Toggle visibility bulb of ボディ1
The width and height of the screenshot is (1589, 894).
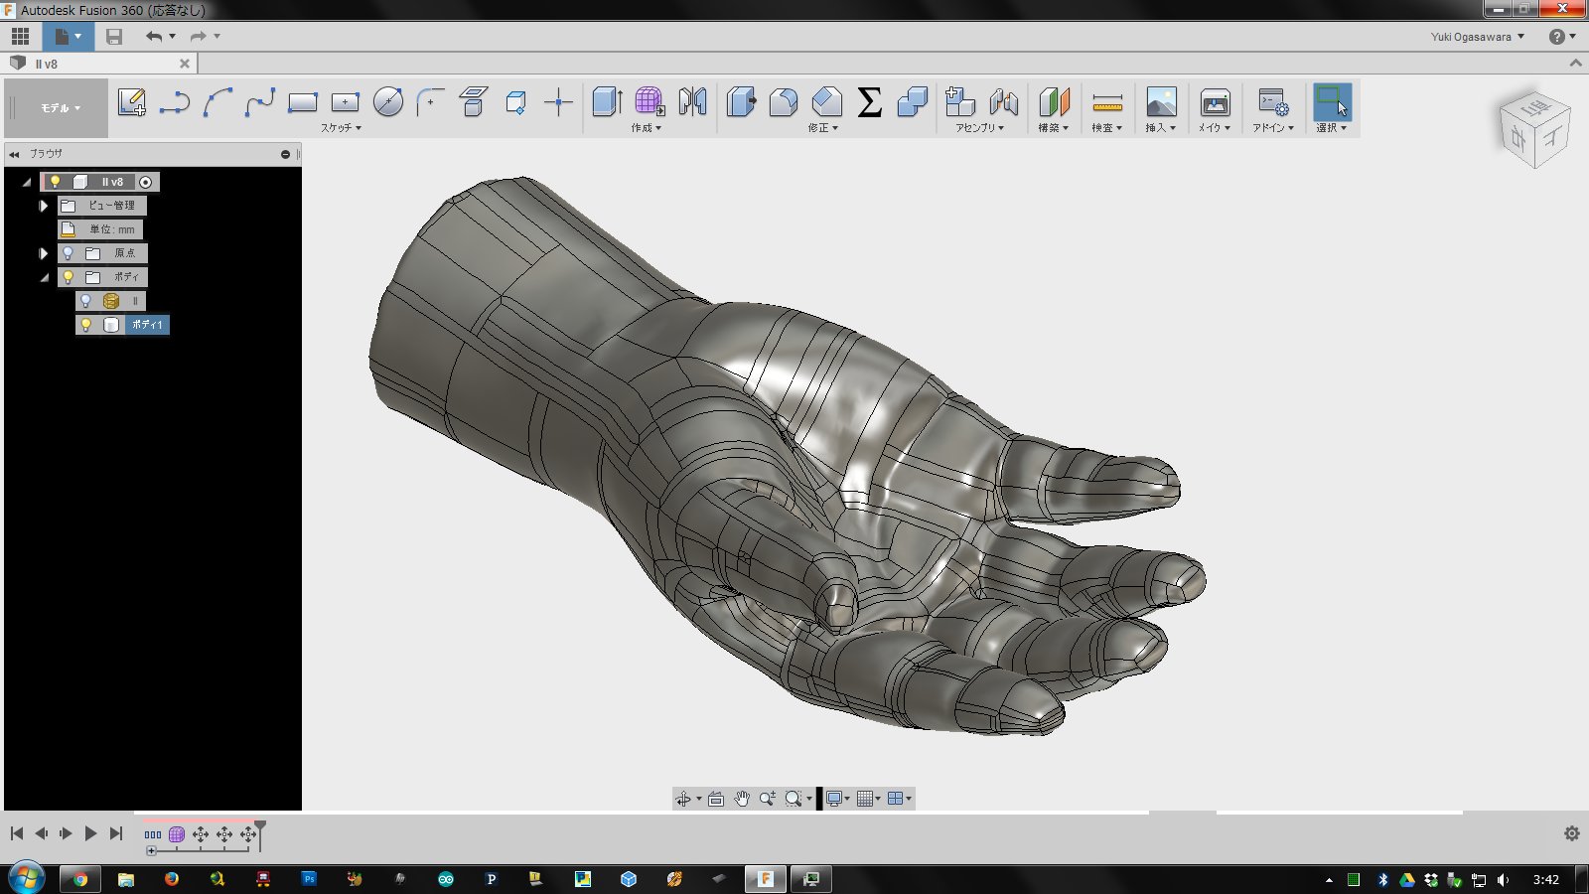point(85,325)
